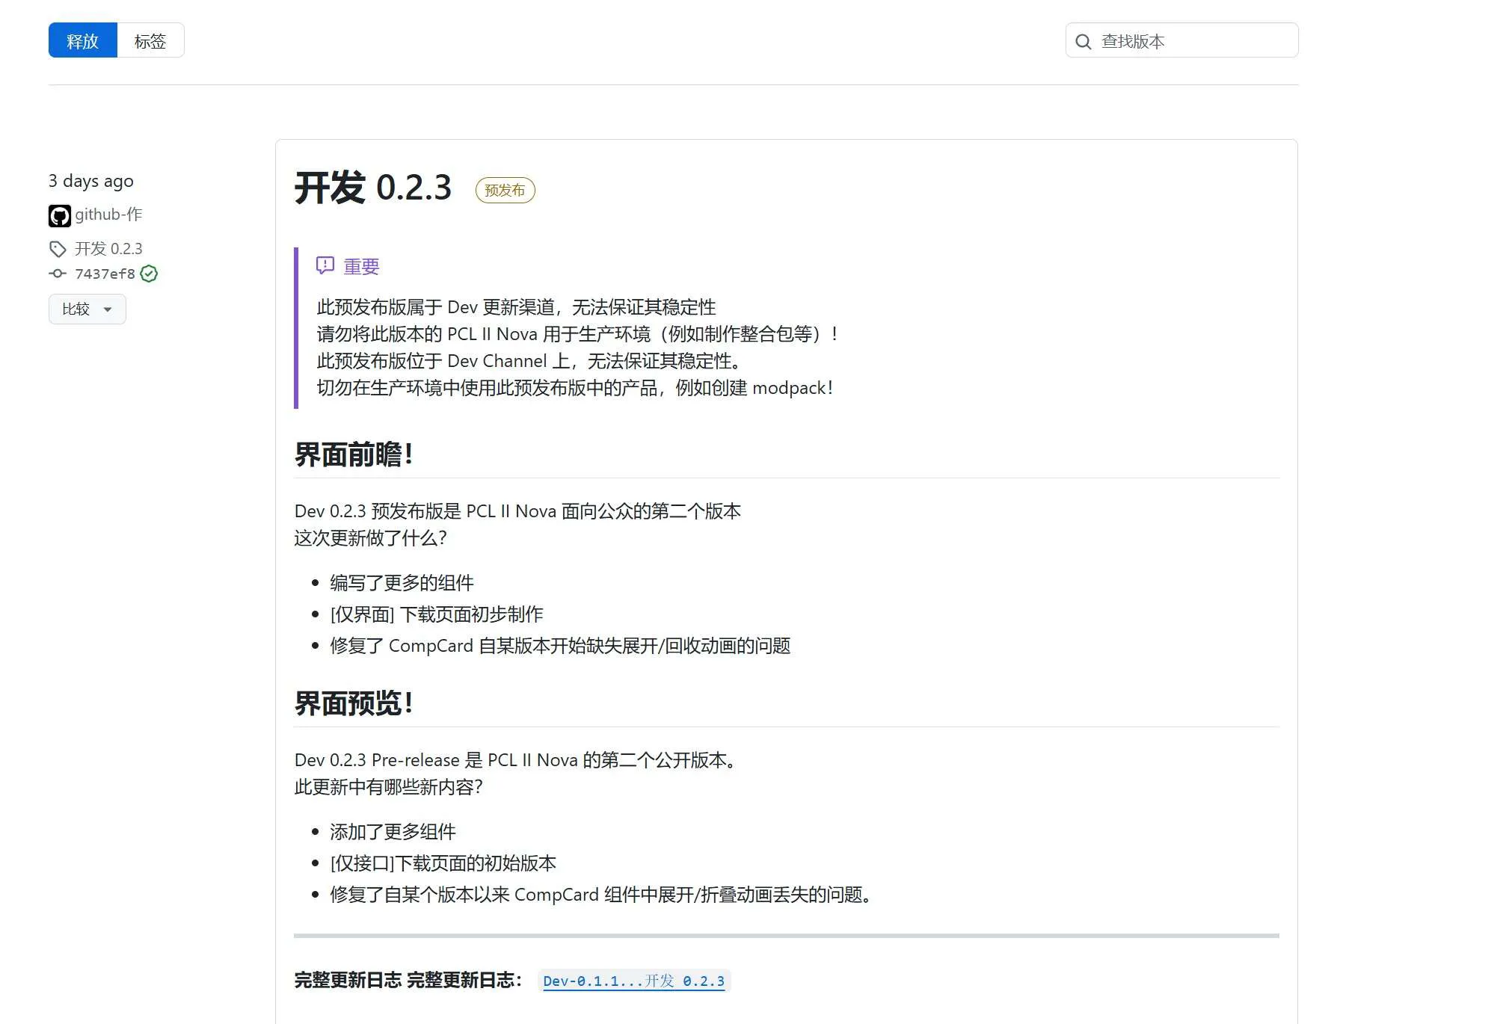The width and height of the screenshot is (1512, 1024).
Task: Open the 开发 0.2.3 release title
Action: 373,188
